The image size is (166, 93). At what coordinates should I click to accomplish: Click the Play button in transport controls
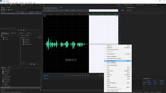pos(67,75)
